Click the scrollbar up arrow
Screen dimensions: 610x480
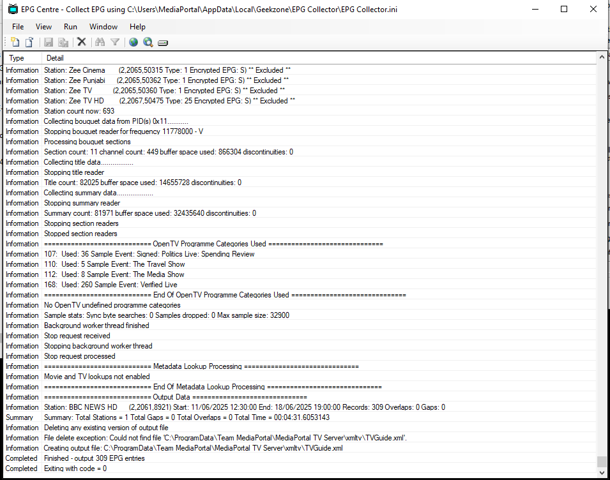(x=601, y=58)
